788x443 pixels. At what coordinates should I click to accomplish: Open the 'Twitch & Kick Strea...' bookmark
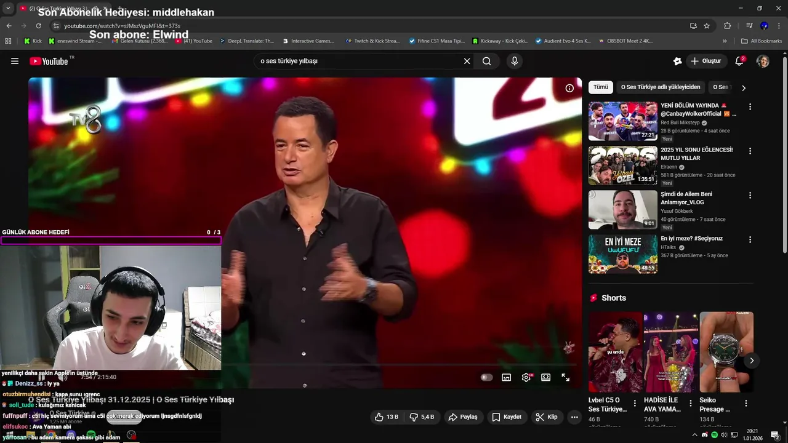click(372, 41)
